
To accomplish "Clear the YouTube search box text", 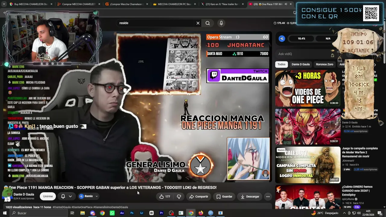I will [198, 23].
